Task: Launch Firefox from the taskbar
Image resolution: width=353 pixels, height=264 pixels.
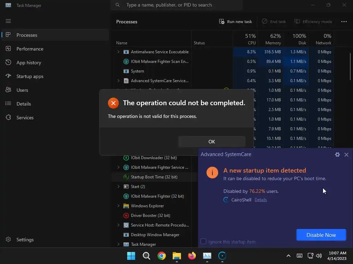Action: (x=192, y=256)
